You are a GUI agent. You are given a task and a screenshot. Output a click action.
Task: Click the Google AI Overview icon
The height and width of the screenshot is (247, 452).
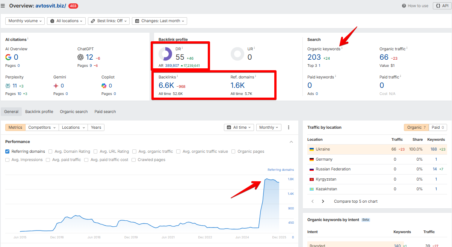[8, 57]
